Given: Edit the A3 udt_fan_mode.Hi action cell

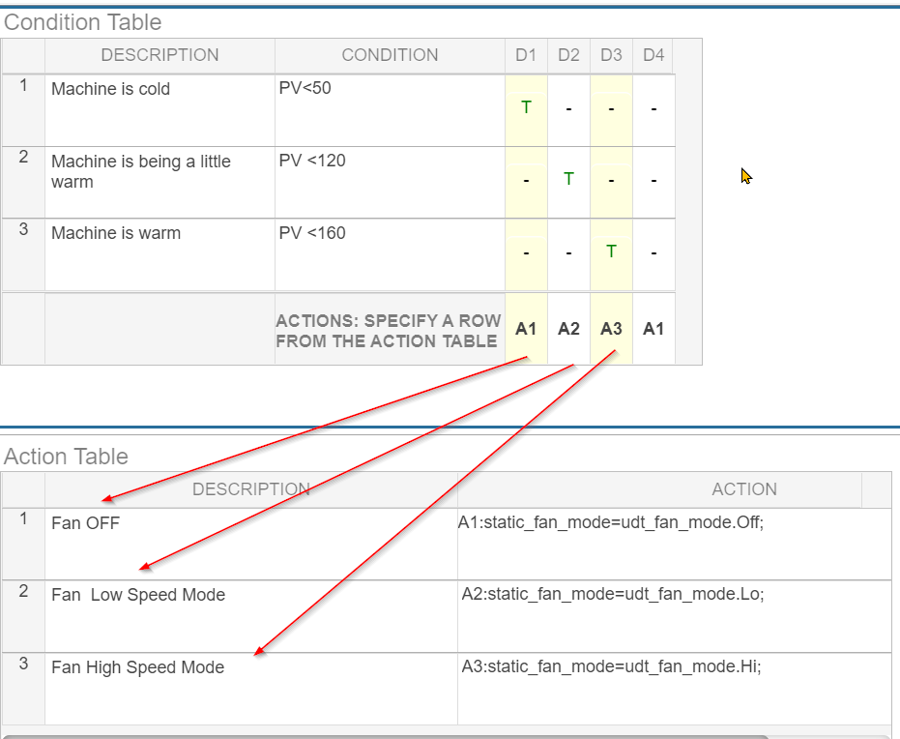Looking at the screenshot, I should (675, 689).
